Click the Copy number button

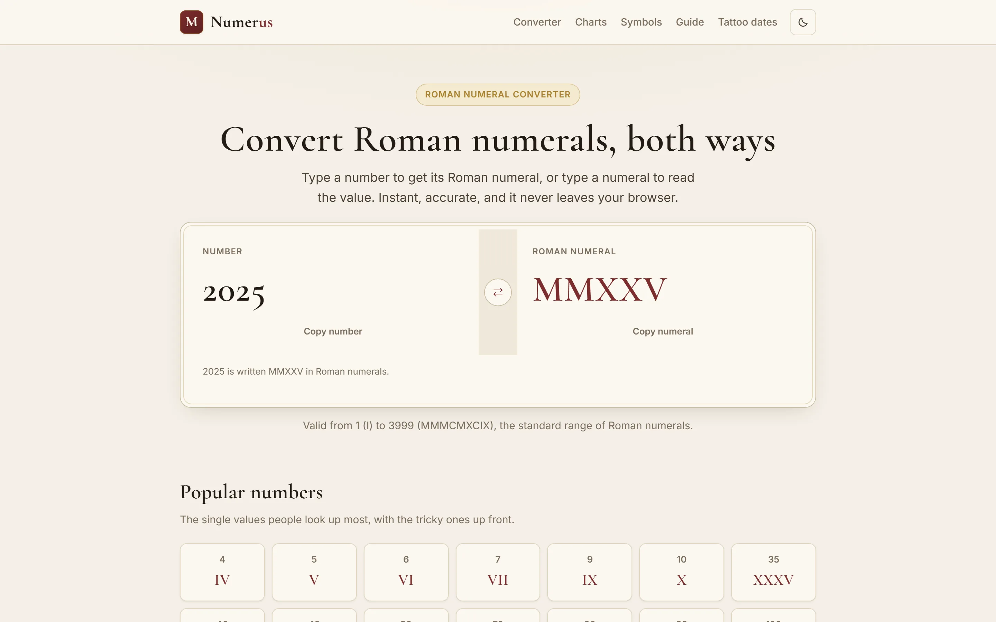pyautogui.click(x=333, y=331)
